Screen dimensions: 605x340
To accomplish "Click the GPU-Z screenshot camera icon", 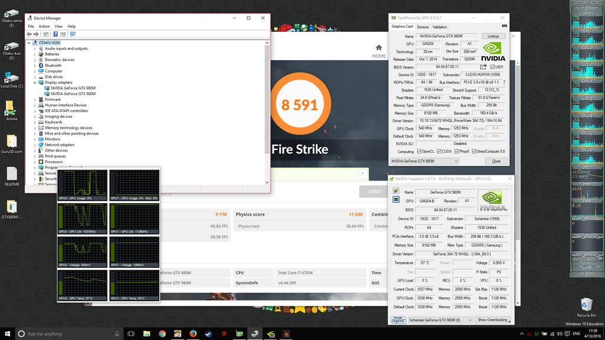I will pyautogui.click(x=505, y=26).
